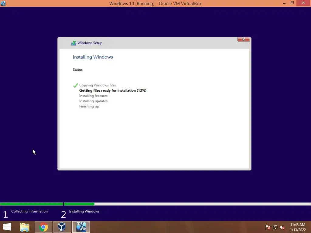This screenshot has width=311, height=233.
Task: Open the Windows Start button
Action: pyautogui.click(x=7, y=227)
